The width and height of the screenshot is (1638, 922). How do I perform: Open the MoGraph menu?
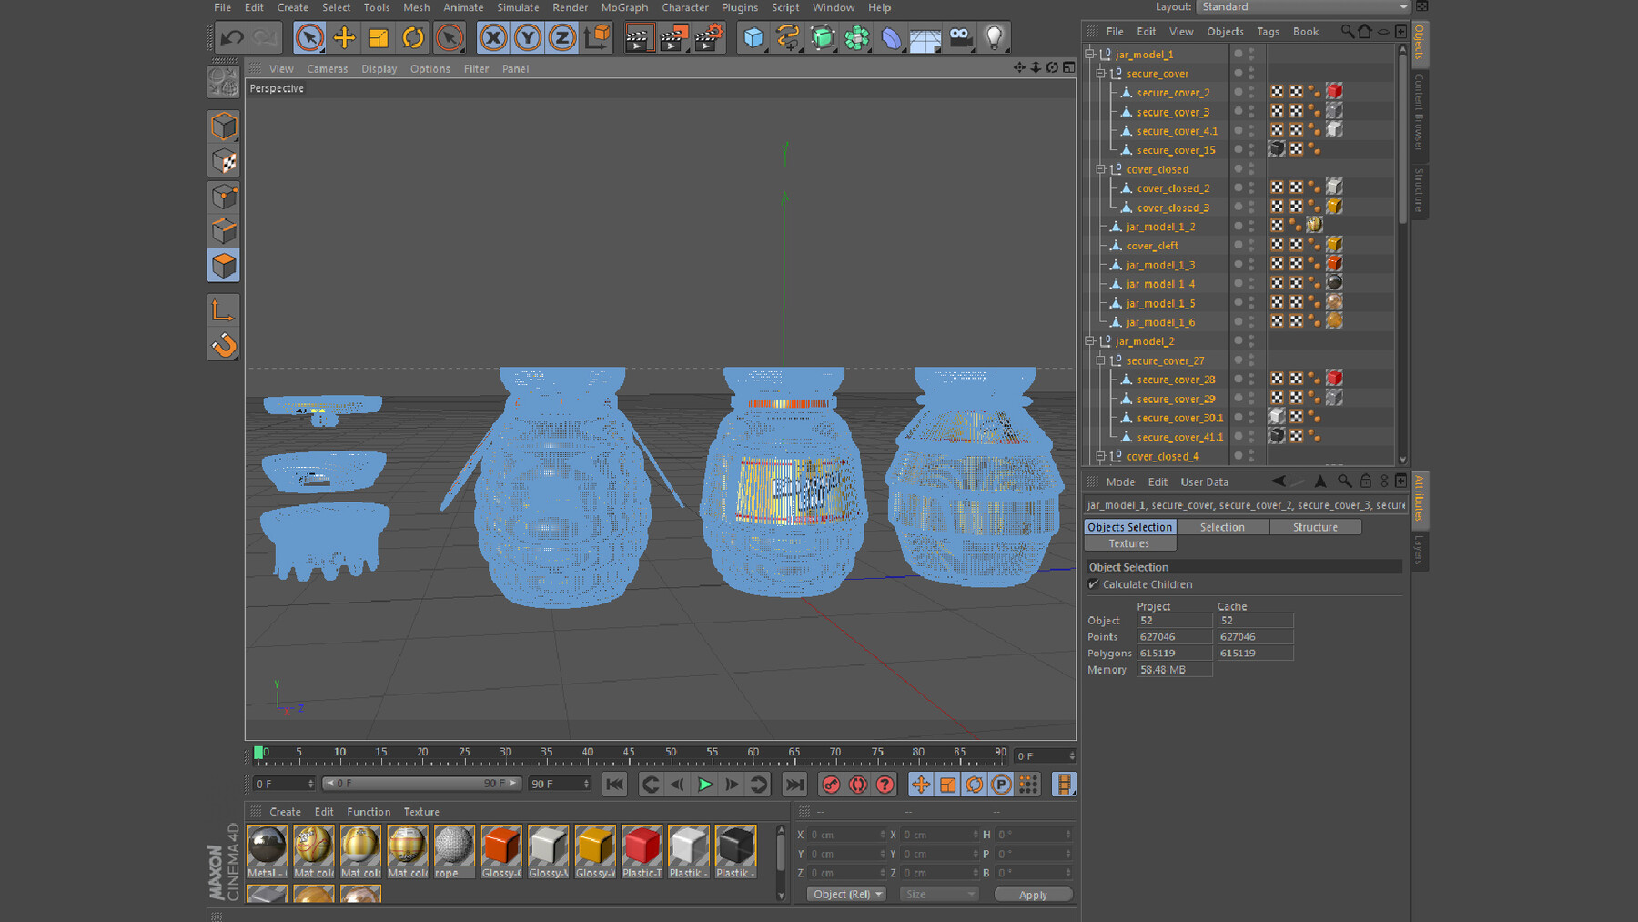coord(624,7)
